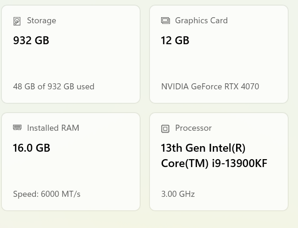Viewport: 298px width, 228px height.
Task: Click the Installed RAM memory icon
Action: coord(17,127)
